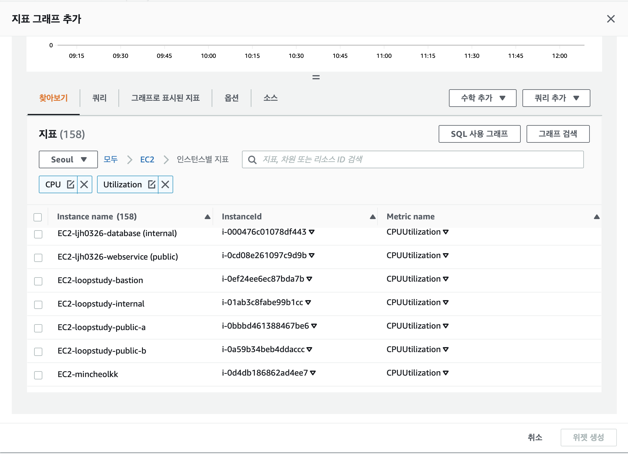
Task: Sort by the Metric name column arrow
Action: point(597,217)
